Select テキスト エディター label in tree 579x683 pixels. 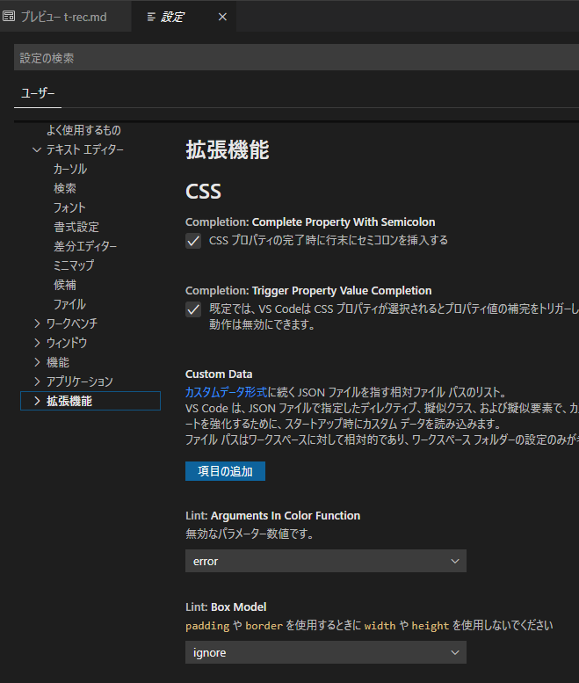pyautogui.click(x=85, y=149)
